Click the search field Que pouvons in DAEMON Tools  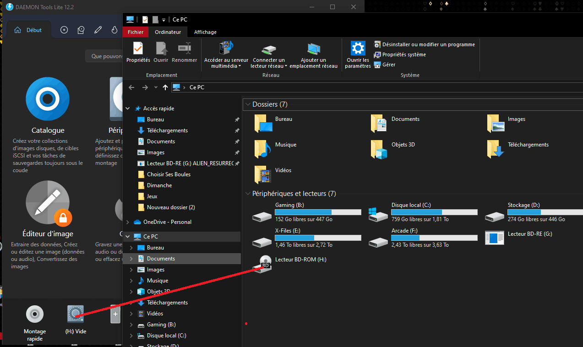tap(104, 56)
